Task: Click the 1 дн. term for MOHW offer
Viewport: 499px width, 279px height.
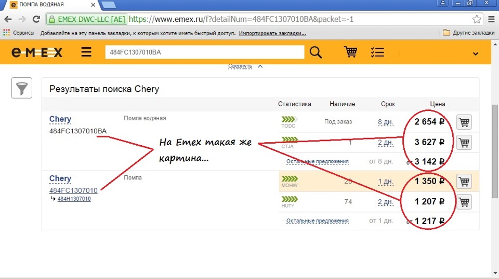Action: pyautogui.click(x=385, y=182)
